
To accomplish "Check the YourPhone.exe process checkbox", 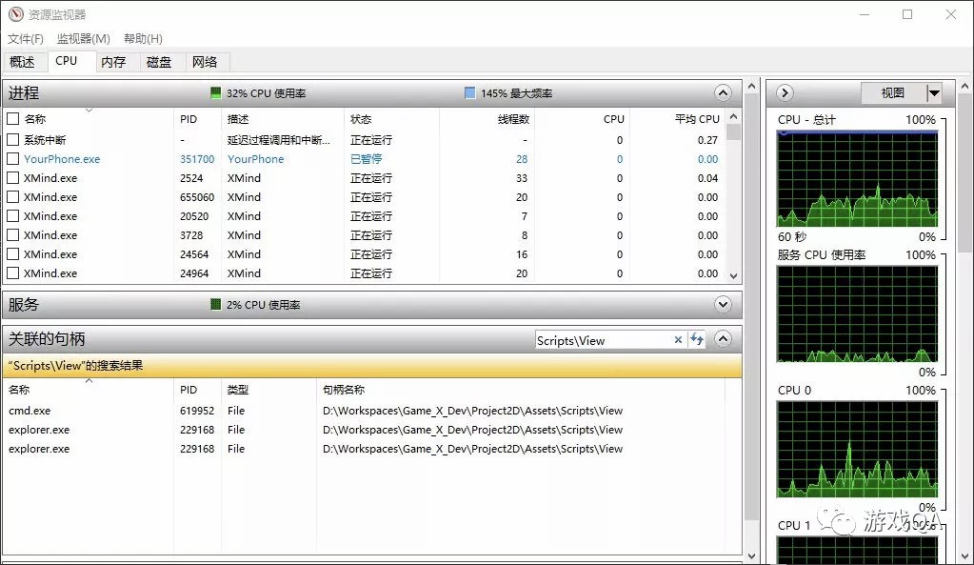I will click(12, 159).
